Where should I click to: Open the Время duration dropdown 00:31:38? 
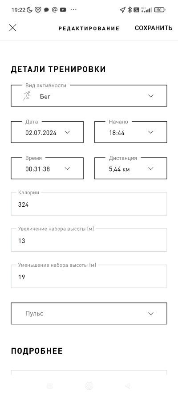pos(47,168)
